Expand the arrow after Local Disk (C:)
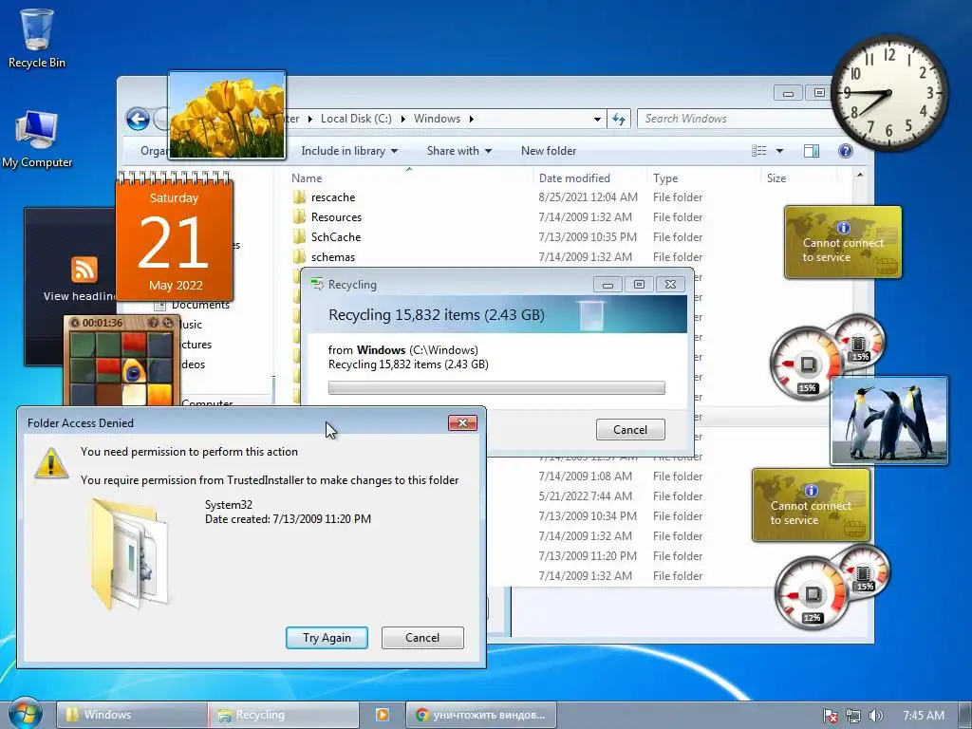 point(402,119)
